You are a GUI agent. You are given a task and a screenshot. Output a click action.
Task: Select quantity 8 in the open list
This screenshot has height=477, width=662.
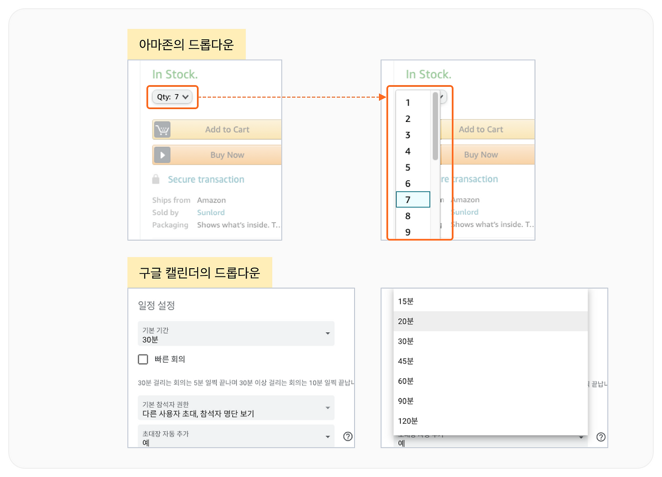413,216
